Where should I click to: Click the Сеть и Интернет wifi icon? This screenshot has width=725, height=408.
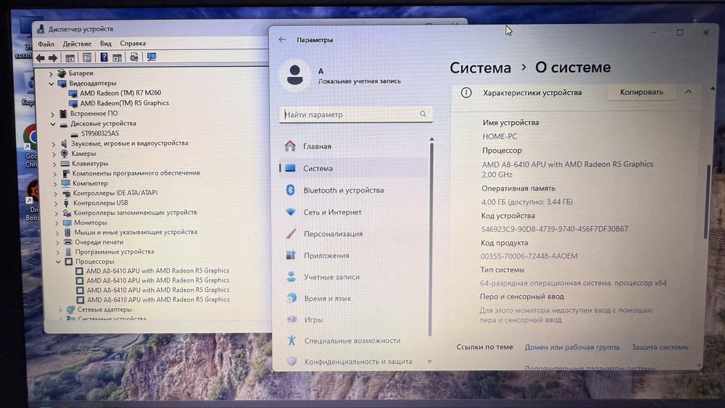(291, 212)
